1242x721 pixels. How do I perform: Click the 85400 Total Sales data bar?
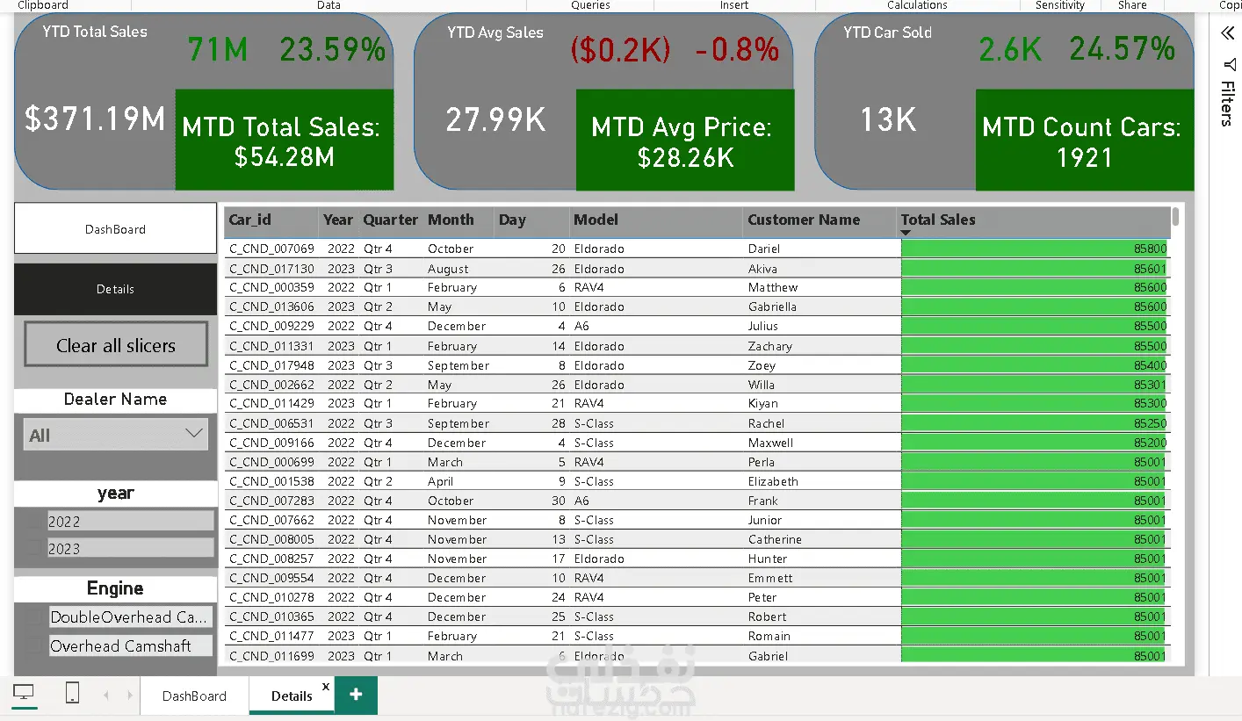1035,365
